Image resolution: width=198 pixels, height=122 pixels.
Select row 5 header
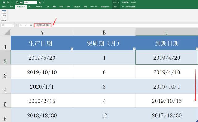5,101
